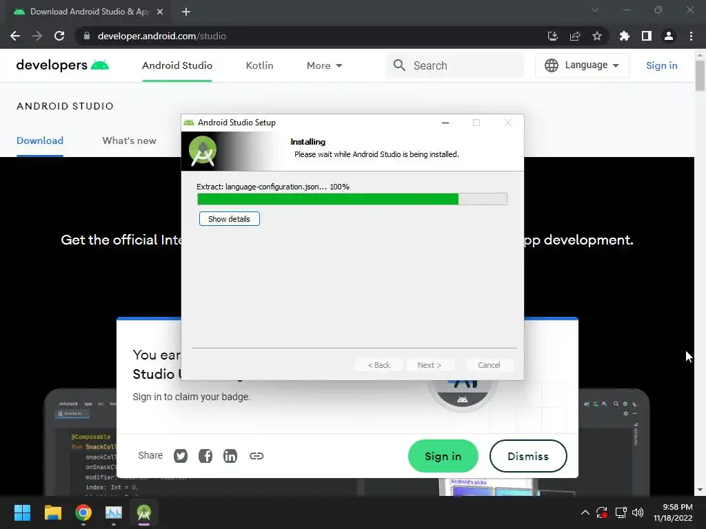Screen dimensions: 706x529
Task: Click 'Sign in to claim your badge.' text
Action: point(192,397)
